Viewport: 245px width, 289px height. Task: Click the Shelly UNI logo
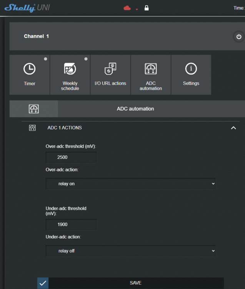click(27, 8)
